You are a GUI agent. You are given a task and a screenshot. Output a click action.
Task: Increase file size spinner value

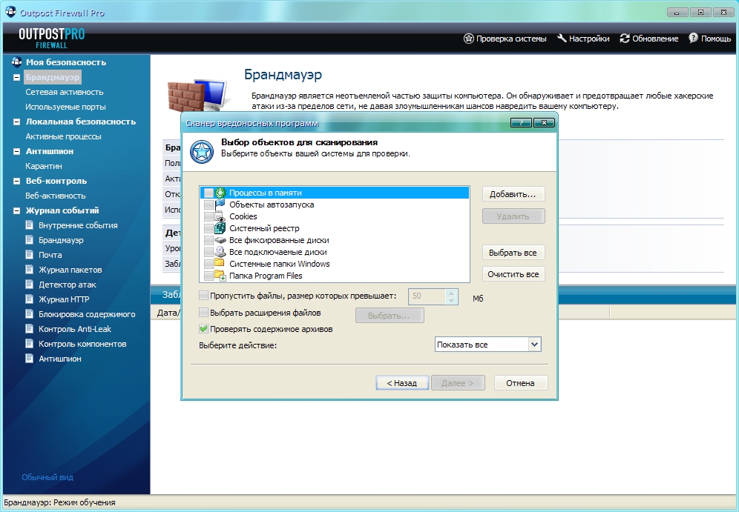coord(451,292)
